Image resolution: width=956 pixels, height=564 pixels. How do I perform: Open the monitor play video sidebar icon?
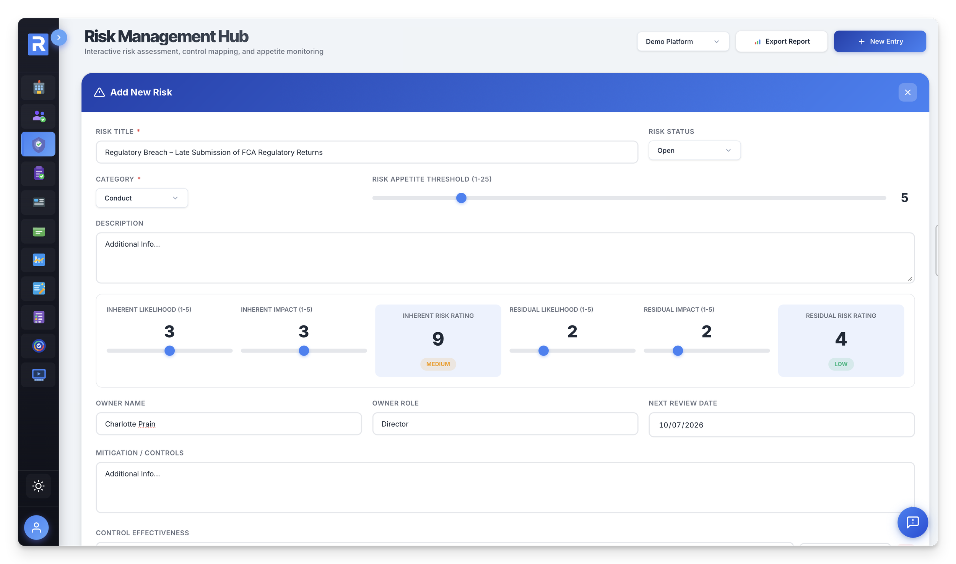(39, 374)
